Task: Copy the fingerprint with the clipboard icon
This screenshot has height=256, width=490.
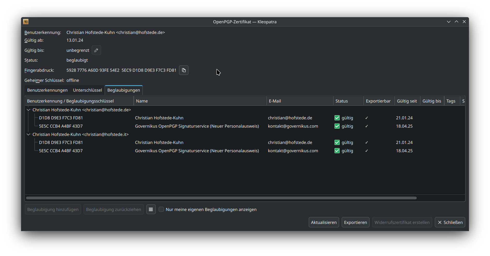Action: [x=184, y=70]
